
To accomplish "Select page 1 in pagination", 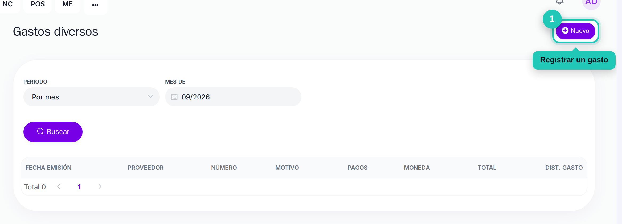I will 79,187.
